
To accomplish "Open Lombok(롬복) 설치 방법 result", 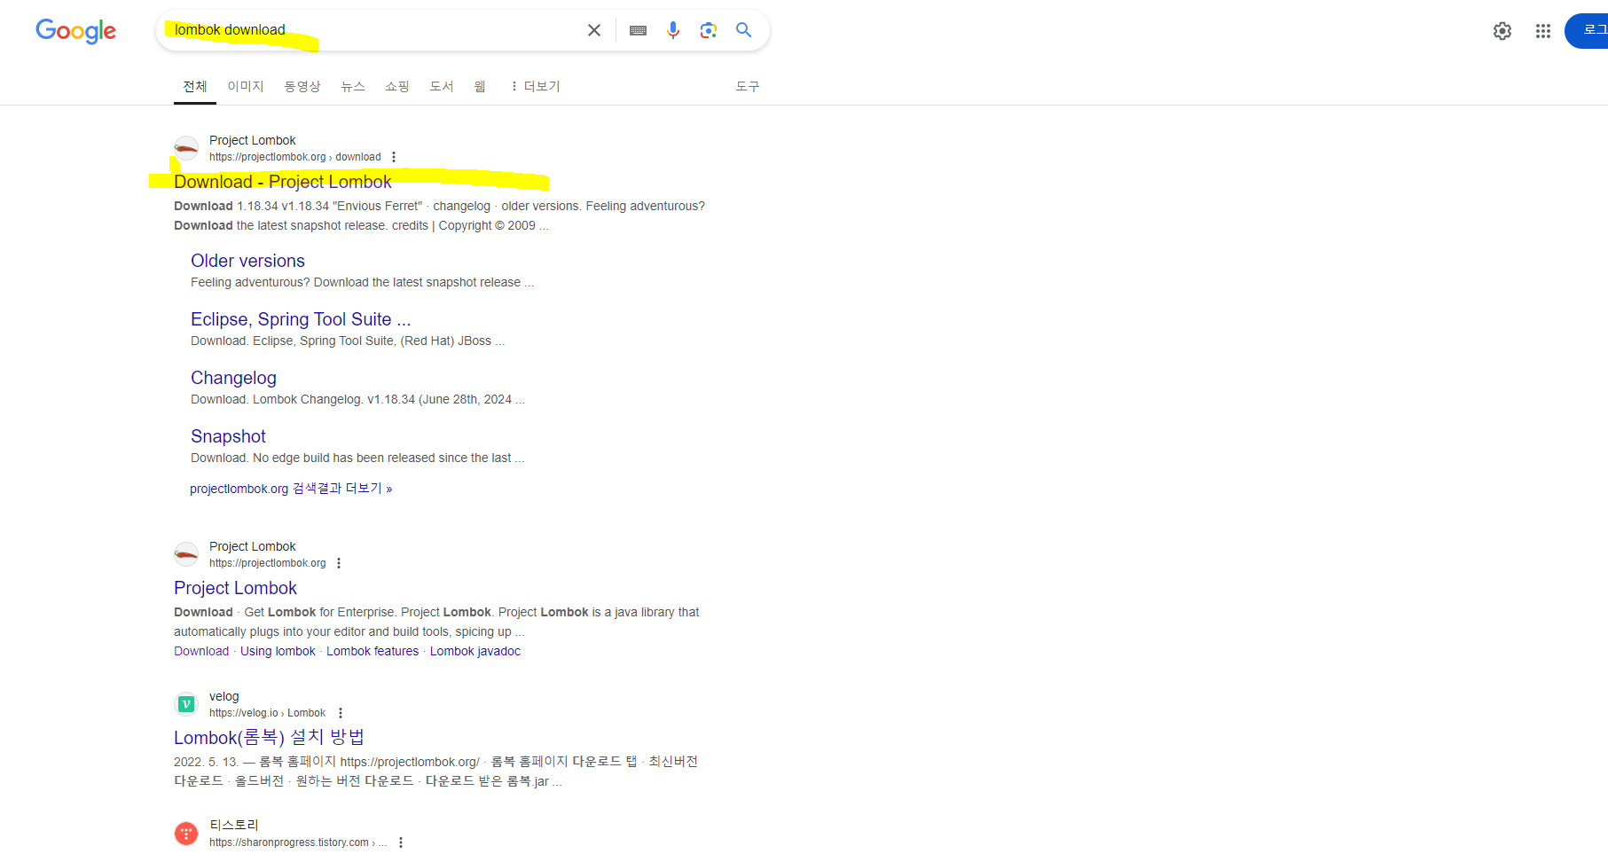I will tap(269, 738).
